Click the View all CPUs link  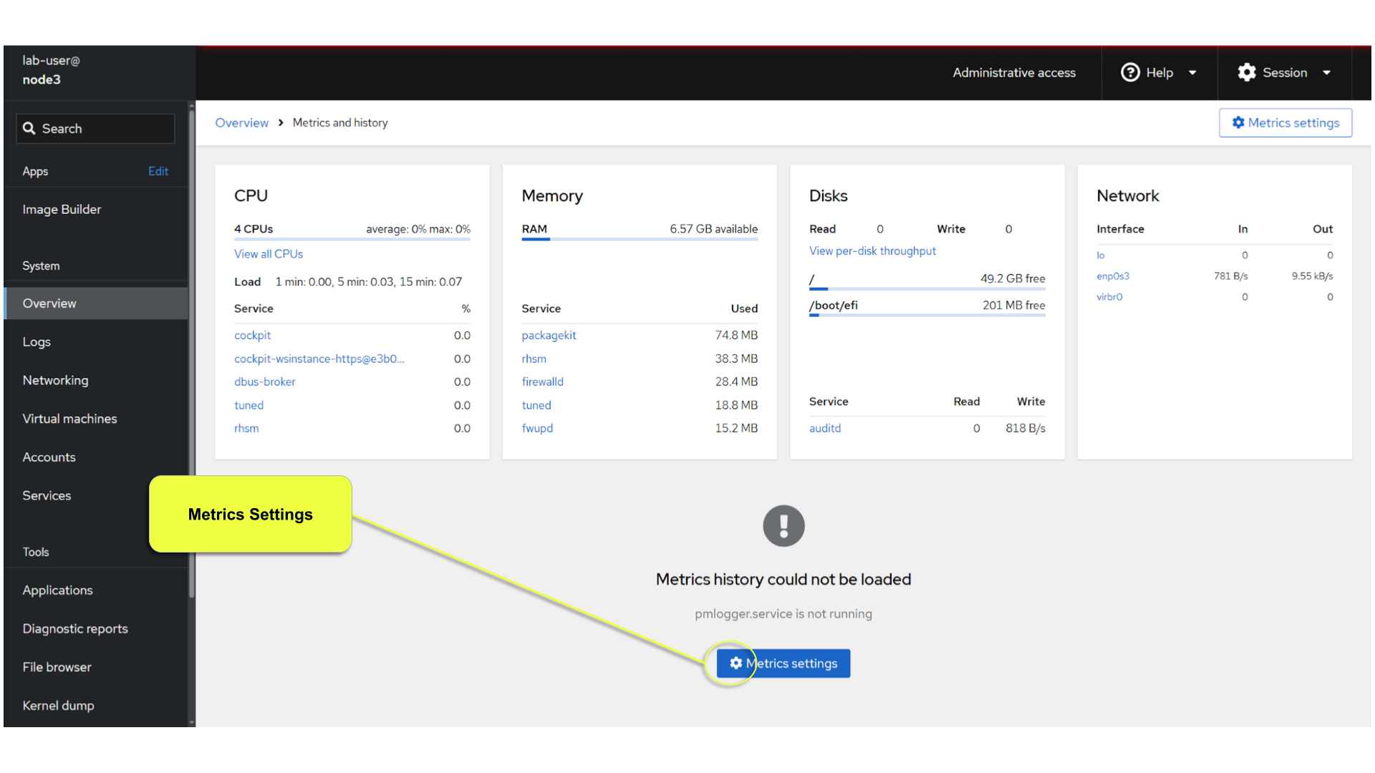pos(269,254)
